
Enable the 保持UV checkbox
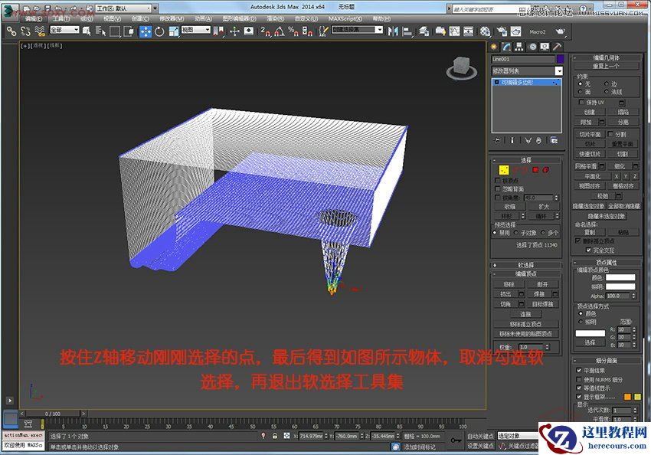(x=580, y=101)
